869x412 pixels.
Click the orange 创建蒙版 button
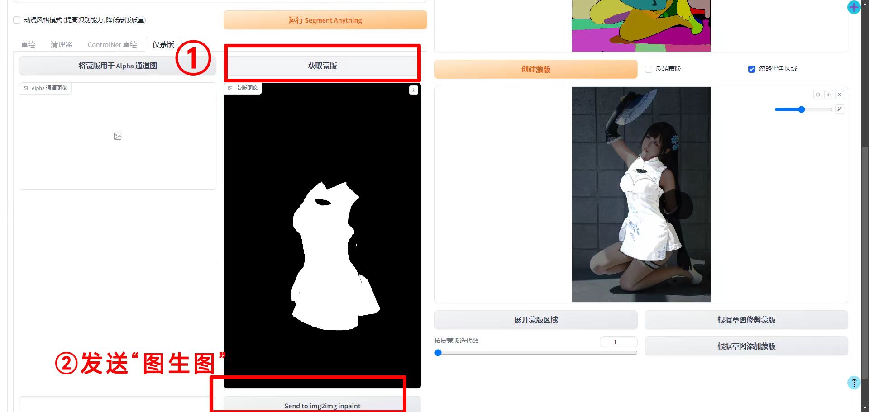536,69
